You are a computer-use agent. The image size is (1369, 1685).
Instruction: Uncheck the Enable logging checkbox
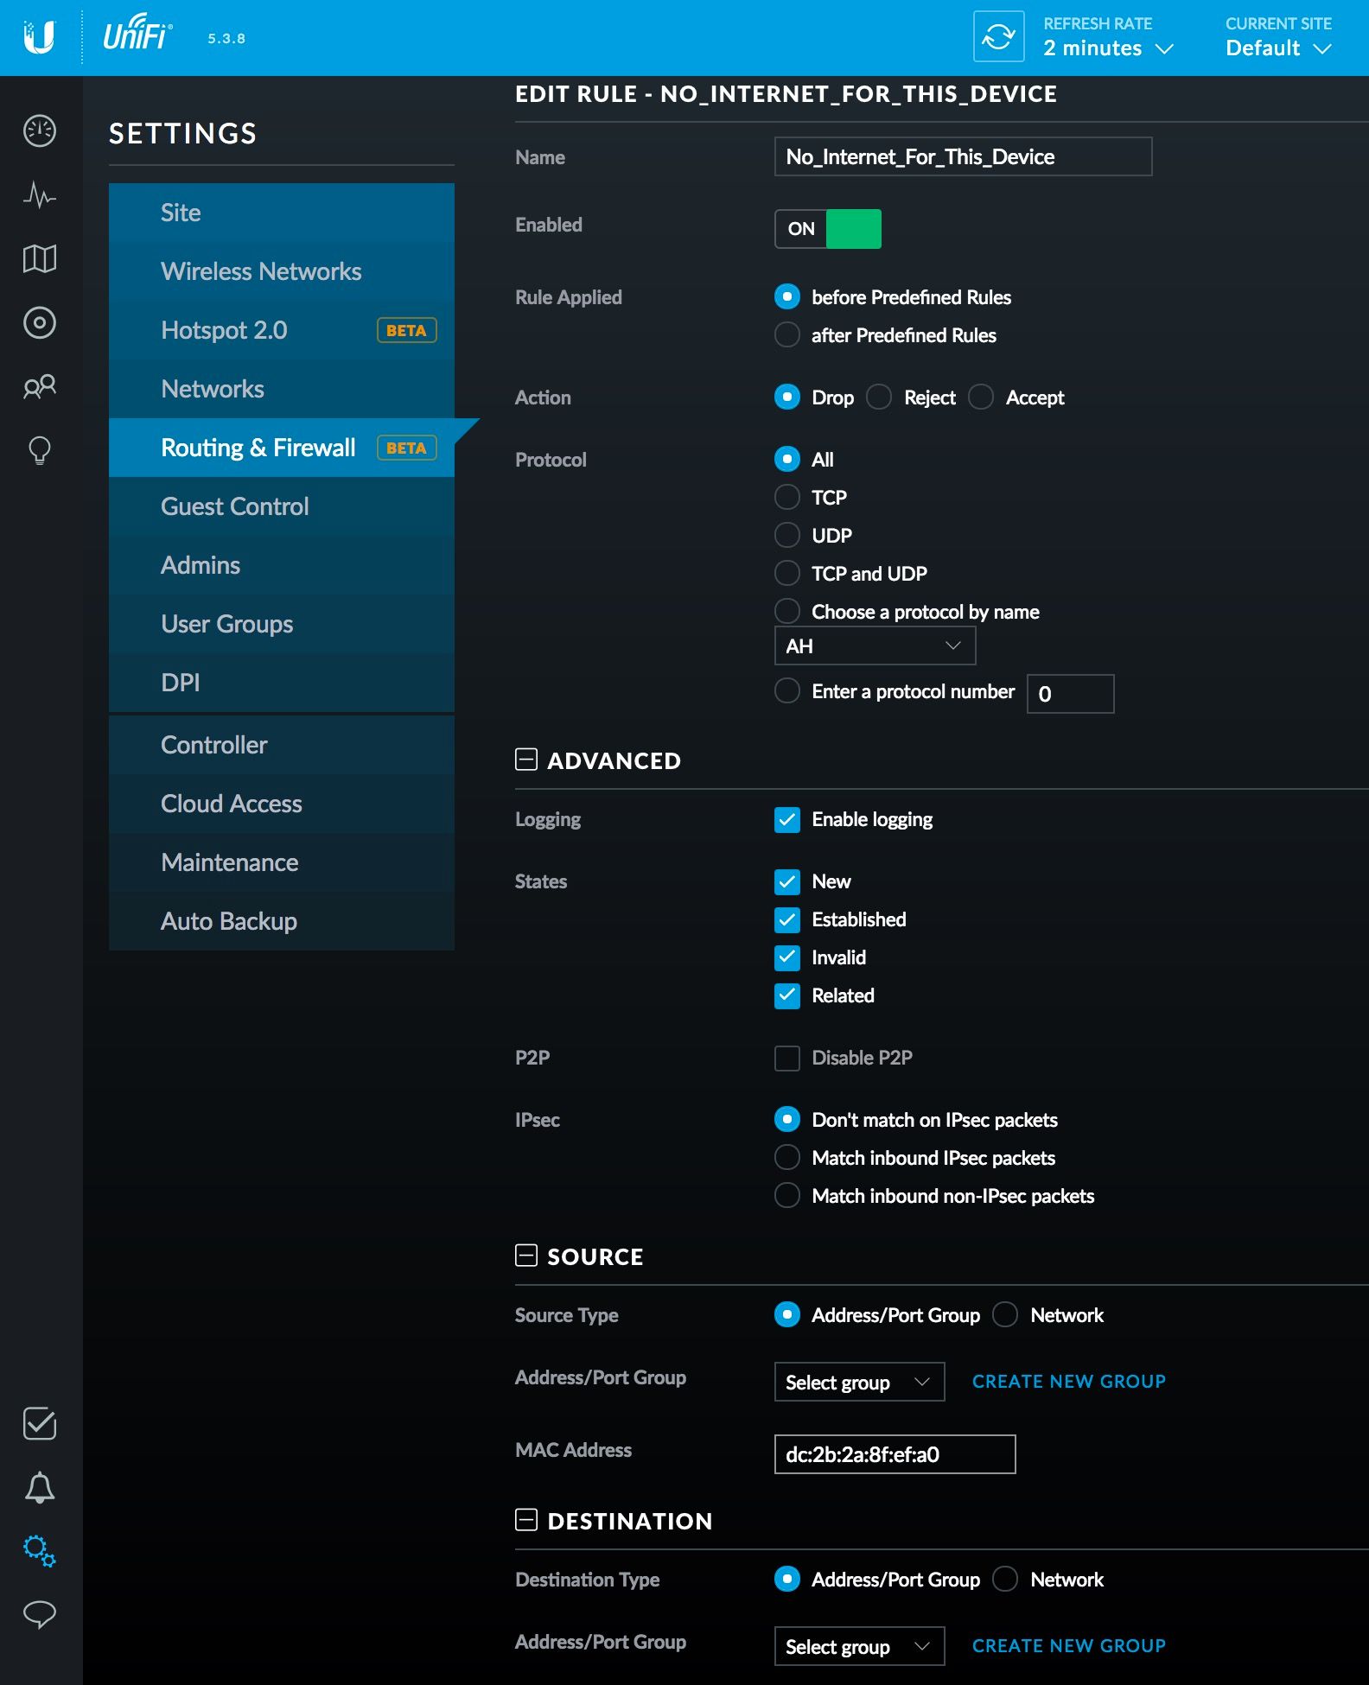787,820
